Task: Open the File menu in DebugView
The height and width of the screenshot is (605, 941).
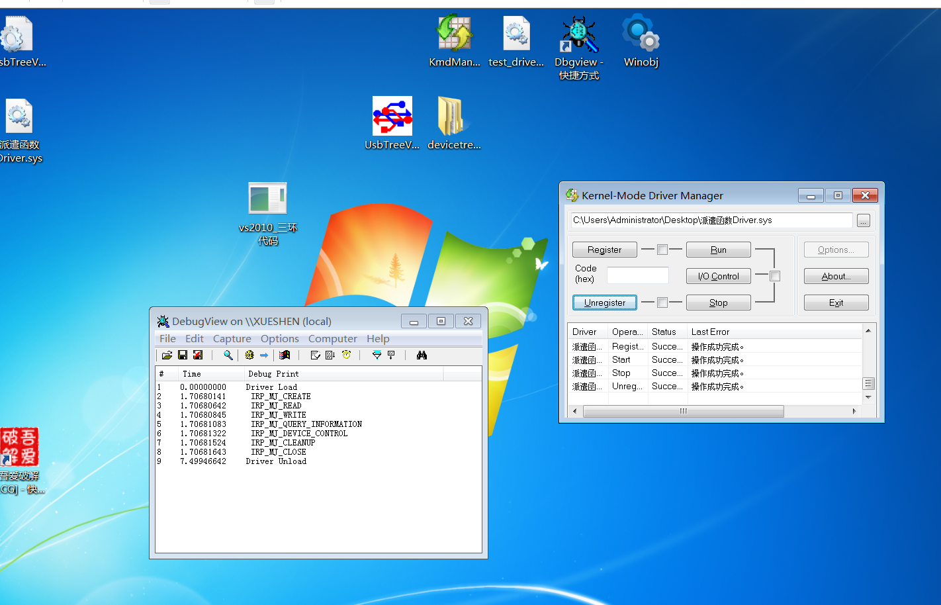Action: [168, 338]
